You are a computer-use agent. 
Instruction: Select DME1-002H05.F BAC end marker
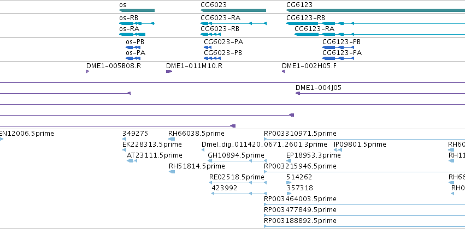(283, 71)
